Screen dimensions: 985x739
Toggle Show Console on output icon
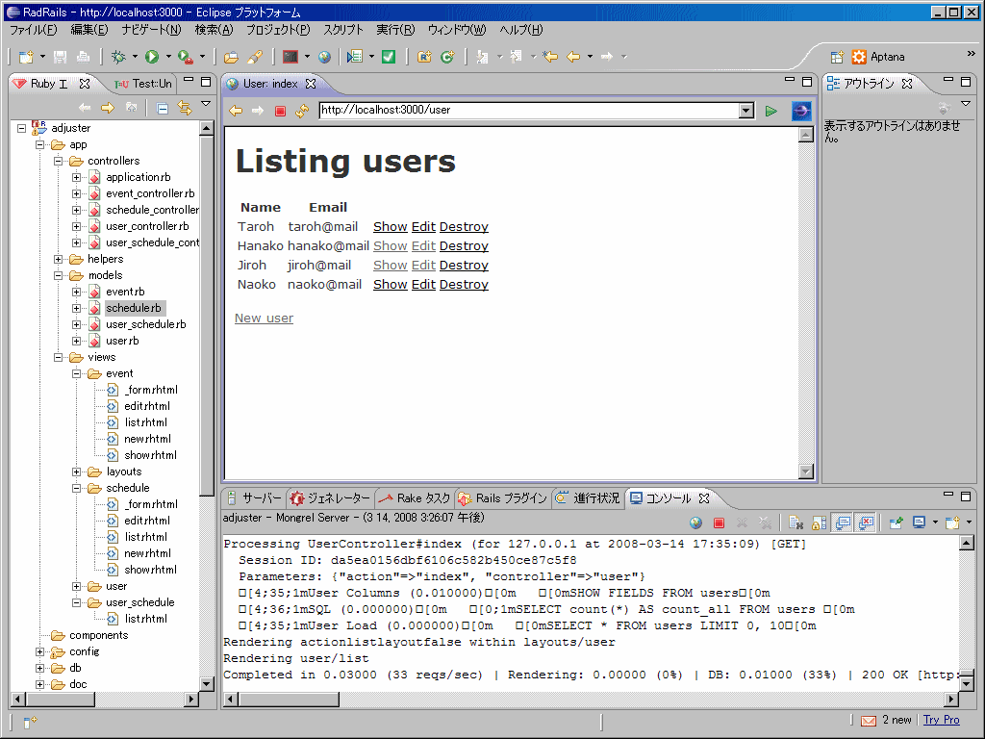[x=843, y=522]
